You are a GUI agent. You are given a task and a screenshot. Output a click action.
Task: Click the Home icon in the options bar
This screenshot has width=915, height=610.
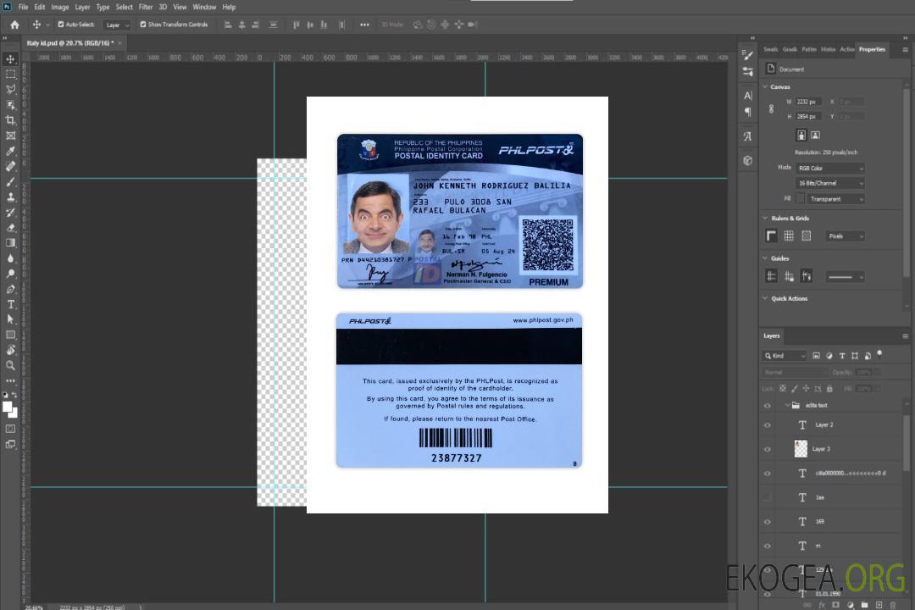(x=14, y=25)
